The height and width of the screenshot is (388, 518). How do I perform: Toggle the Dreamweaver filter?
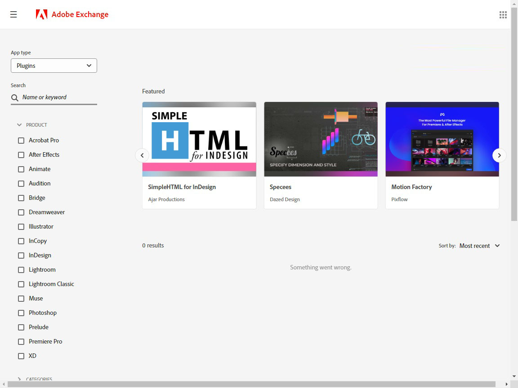pos(21,212)
